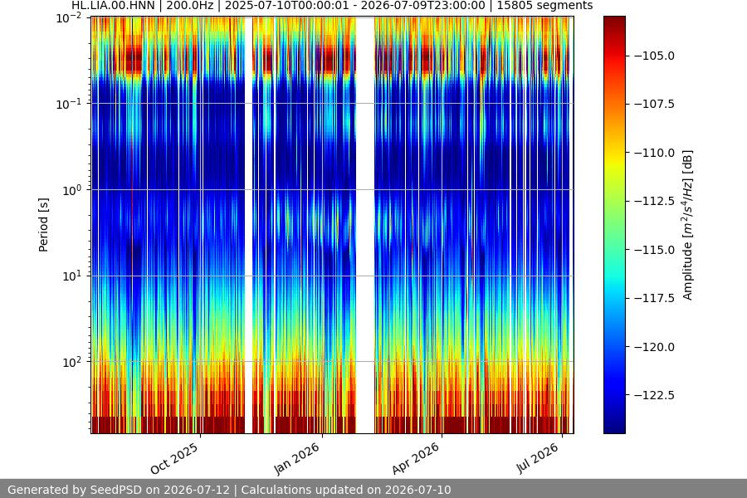Image resolution: width=747 pixels, height=498 pixels.
Task: Click the −112.5 colorbar tick label
Action: point(655,201)
